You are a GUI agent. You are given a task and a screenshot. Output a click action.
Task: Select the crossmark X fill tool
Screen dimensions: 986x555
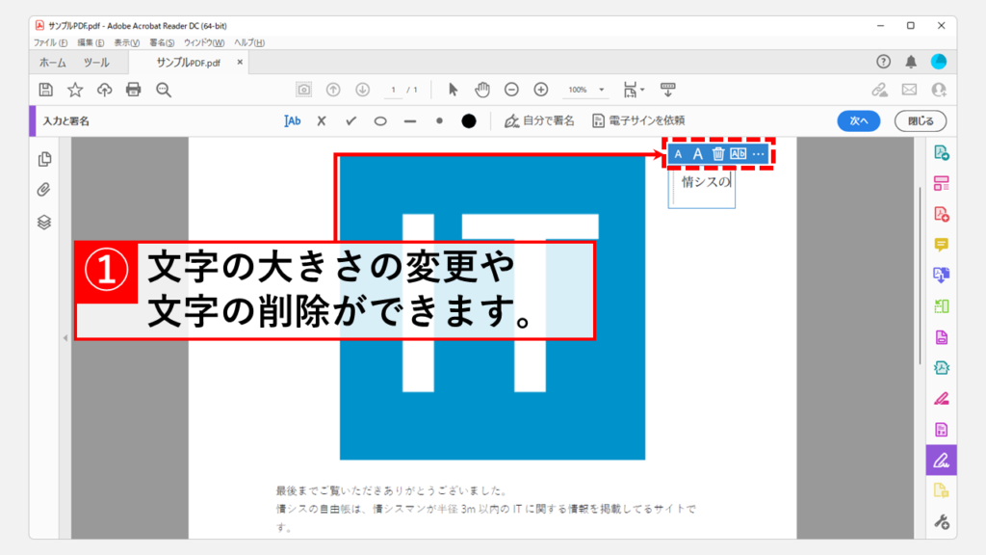(x=322, y=121)
